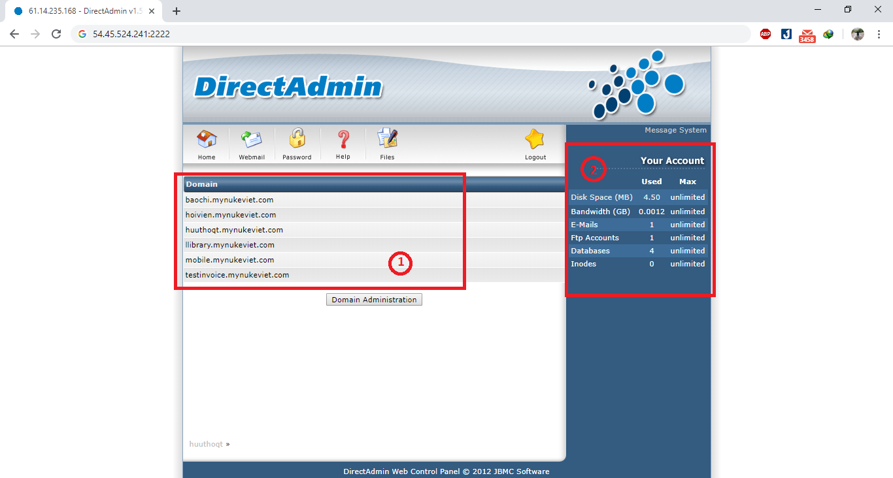Open the Message System link
Screen dimensions: 893x478
click(x=675, y=130)
